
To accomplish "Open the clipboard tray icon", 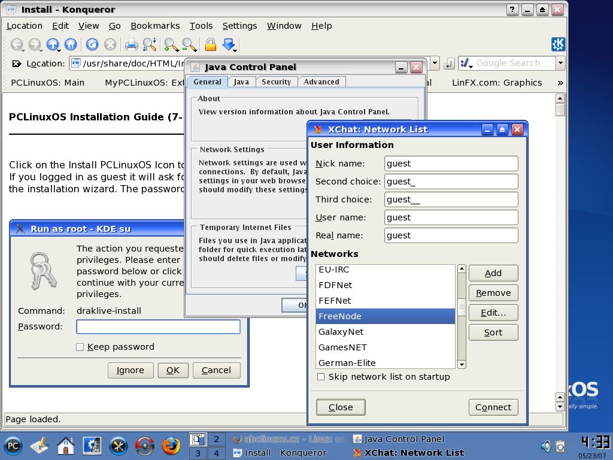I will 560,446.
